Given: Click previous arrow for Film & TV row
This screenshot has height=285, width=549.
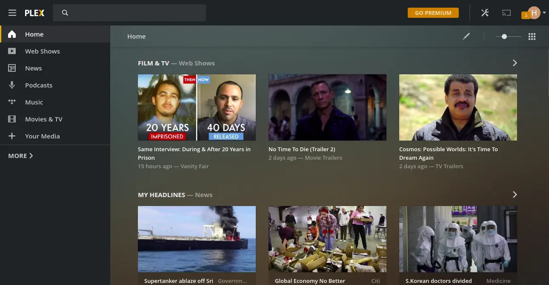Looking at the screenshot, I should click(x=495, y=63).
